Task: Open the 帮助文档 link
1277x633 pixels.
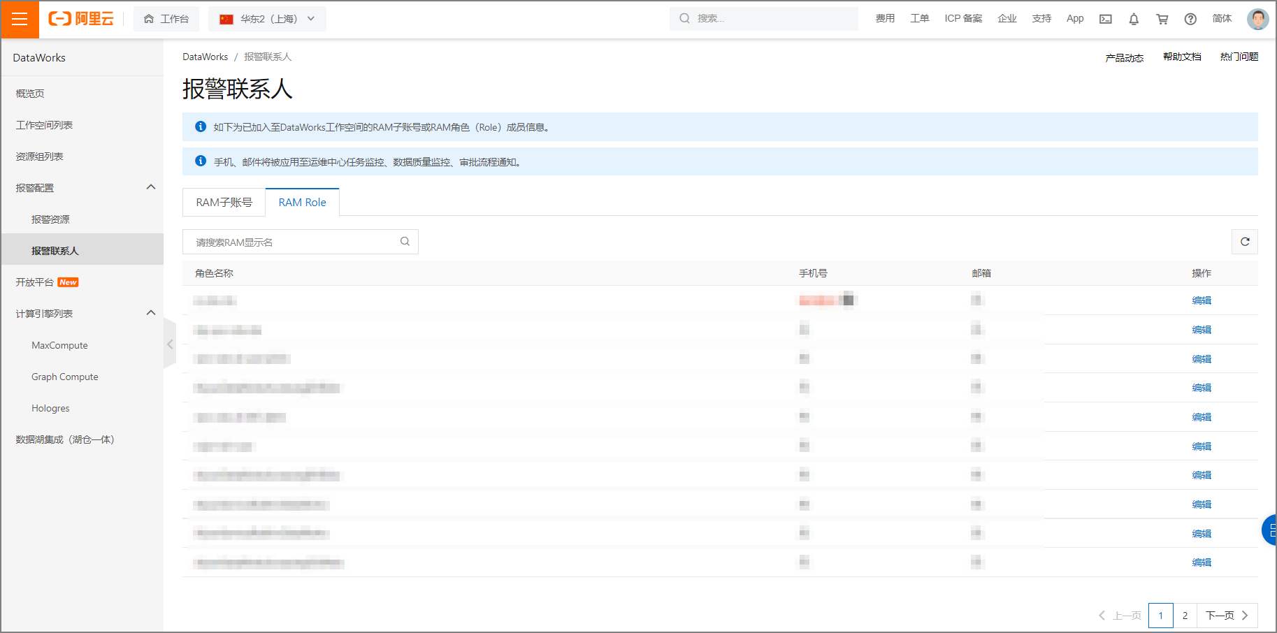Action: tap(1182, 57)
